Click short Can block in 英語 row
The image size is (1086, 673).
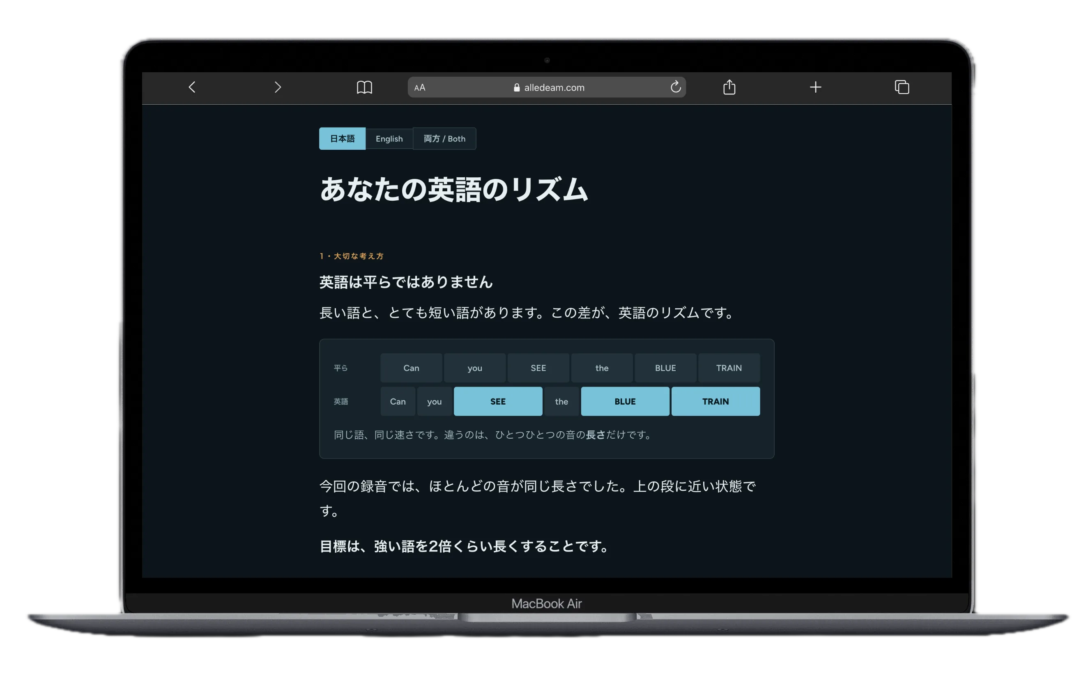[398, 401]
